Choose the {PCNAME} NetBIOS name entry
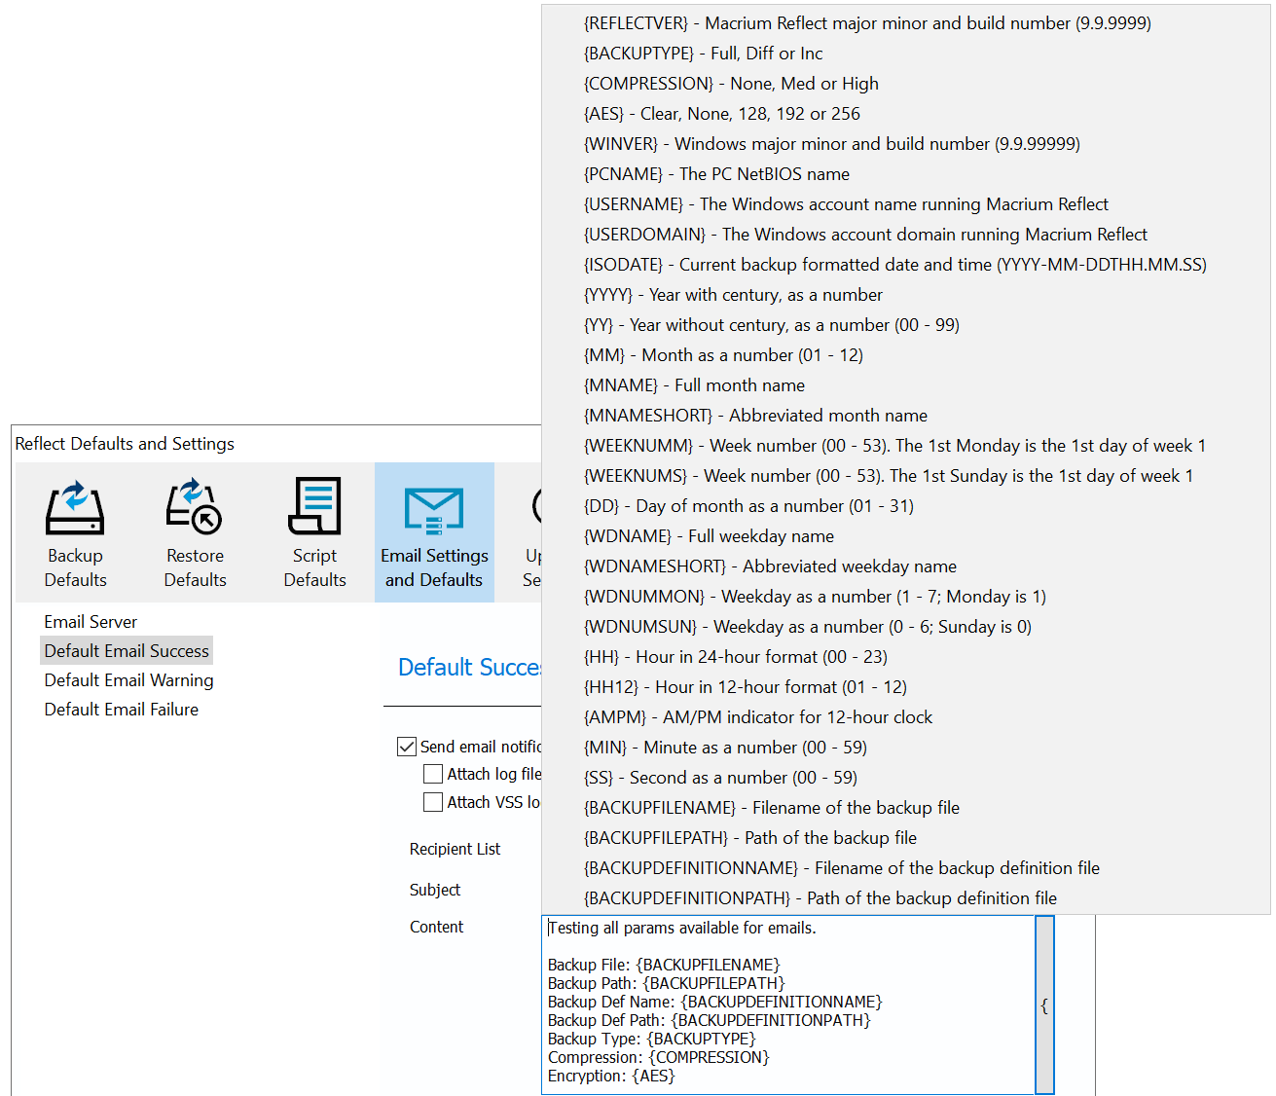1276x1096 pixels. (x=905, y=174)
